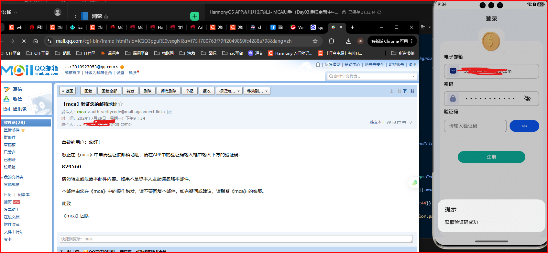Screen dimensions: 548x253
Task: Click the 简历 resume link in sidebar
Action: pos(8,202)
